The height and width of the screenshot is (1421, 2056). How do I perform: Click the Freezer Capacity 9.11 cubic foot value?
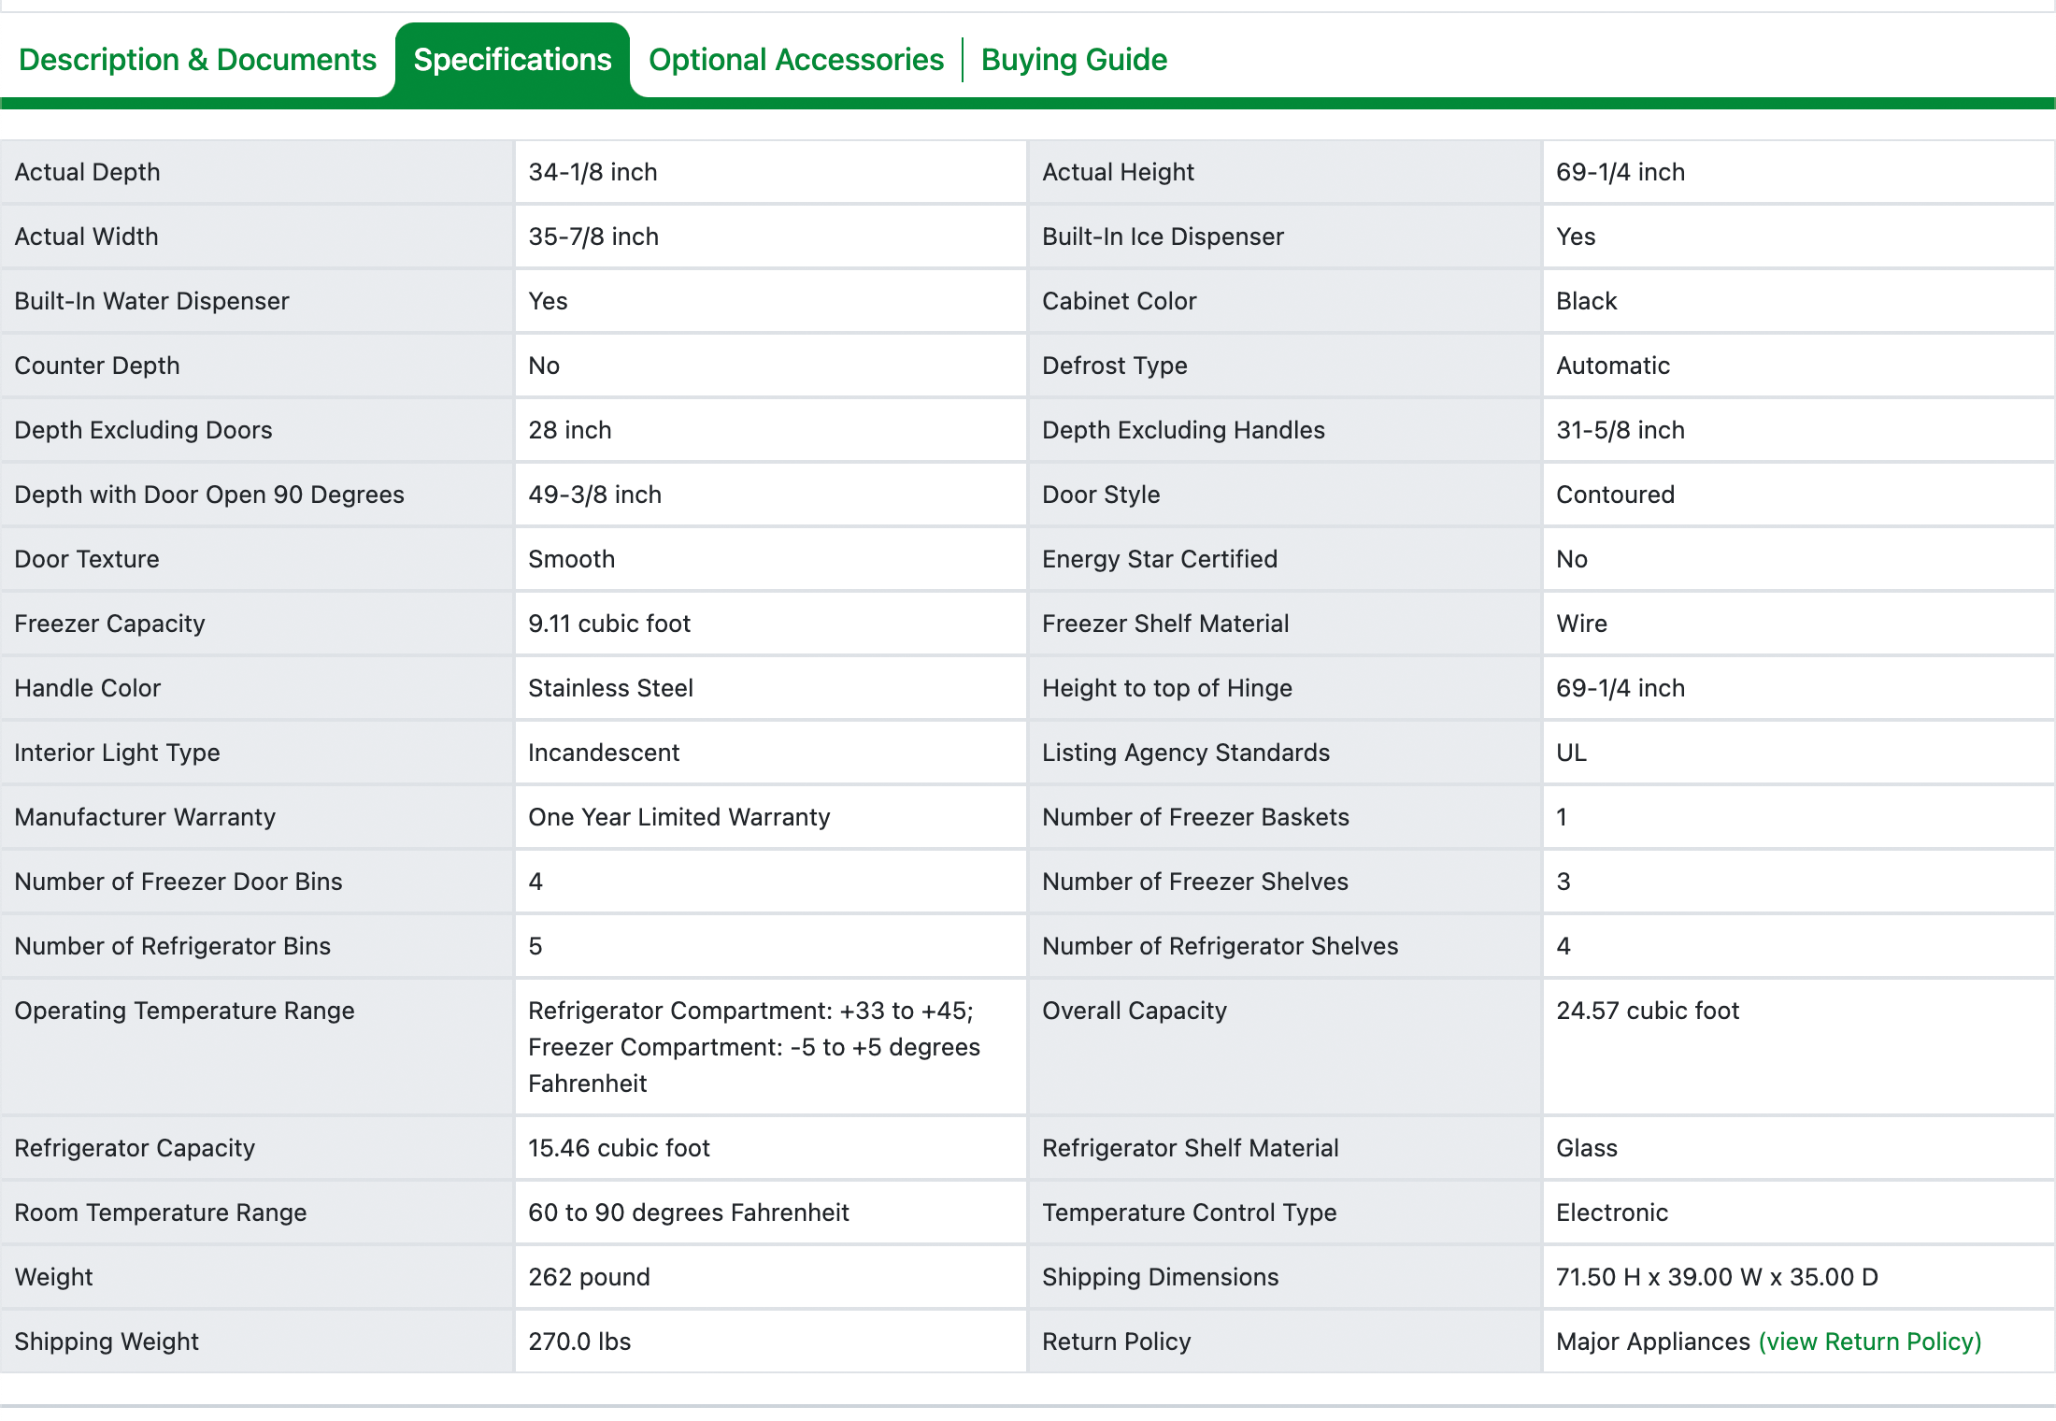(608, 624)
